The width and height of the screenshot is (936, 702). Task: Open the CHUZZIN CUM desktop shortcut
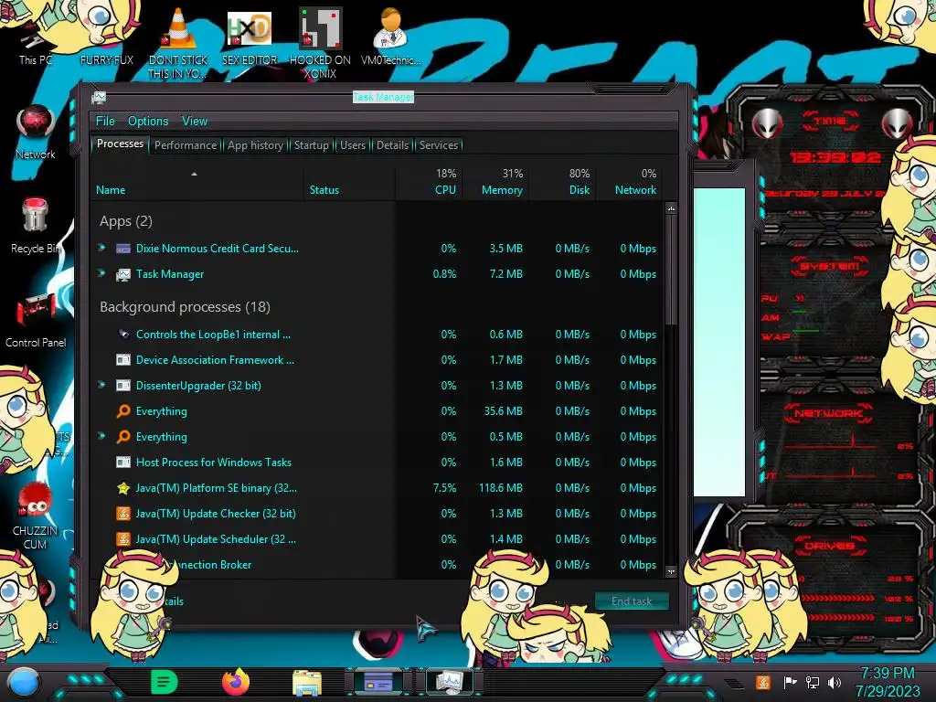click(36, 516)
